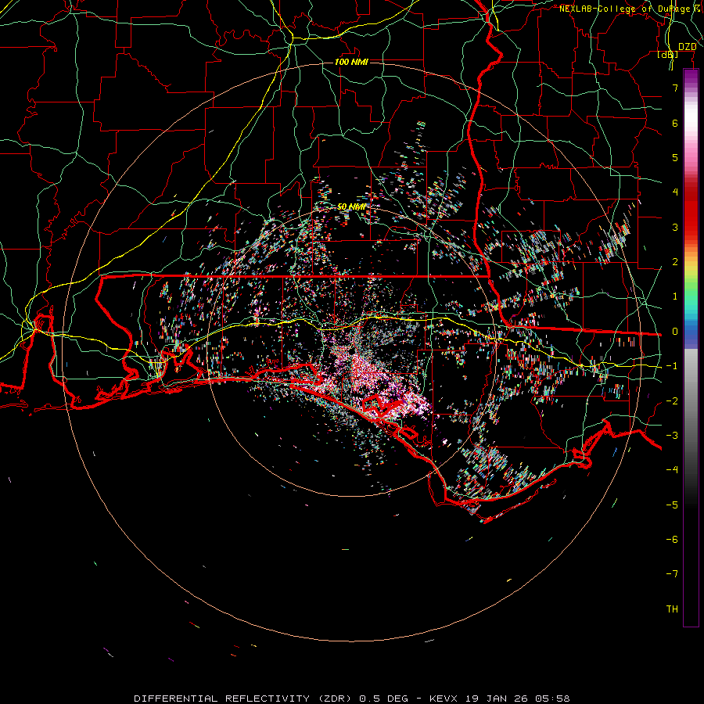Viewport: 704px width, 704px height.
Task: Select the -3 dB scale label
Action: click(x=672, y=436)
